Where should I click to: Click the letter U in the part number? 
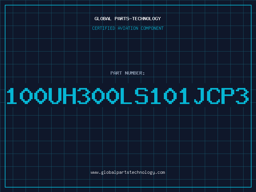pyautogui.click(x=55, y=96)
